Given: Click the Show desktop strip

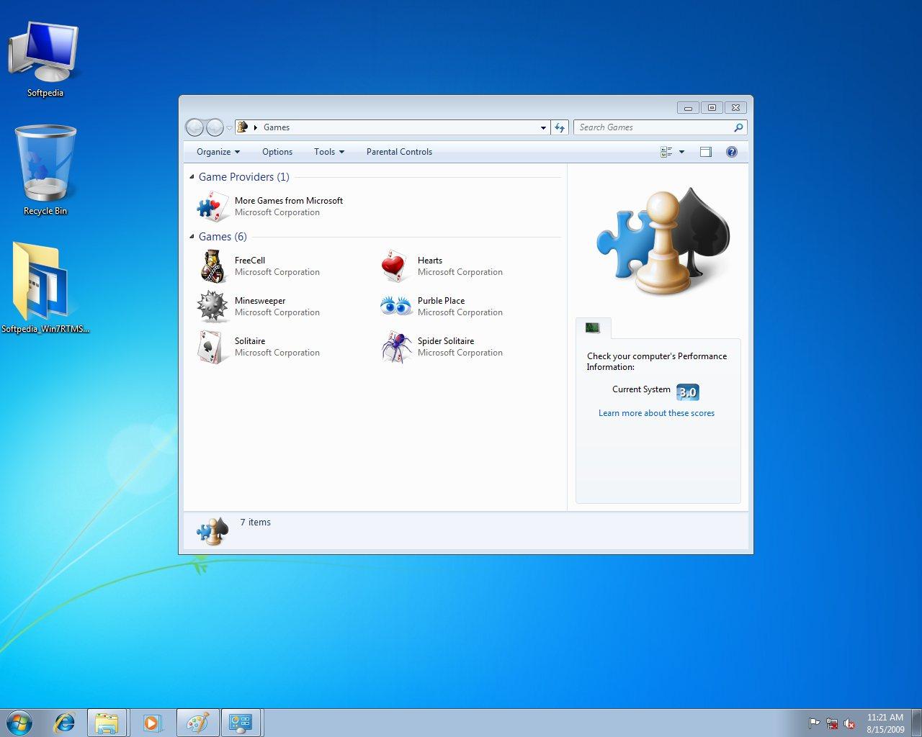Looking at the screenshot, I should tap(916, 723).
